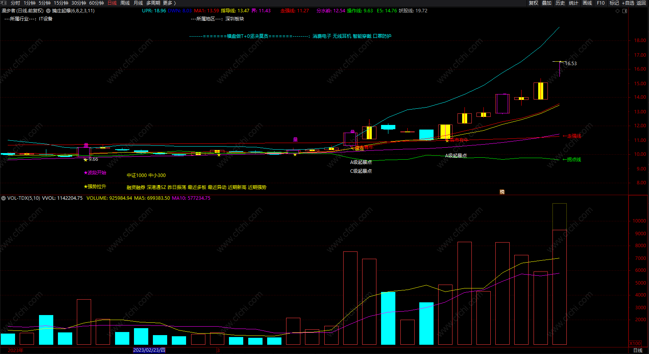Click the 融资融券 tag
Viewport: 649px width, 354px height.
pyautogui.click(x=136, y=187)
